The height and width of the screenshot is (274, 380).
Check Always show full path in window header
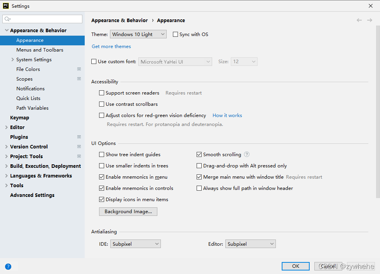pyautogui.click(x=199, y=188)
